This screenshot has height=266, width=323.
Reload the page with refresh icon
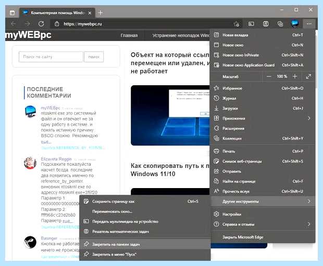pyautogui.click(x=41, y=24)
